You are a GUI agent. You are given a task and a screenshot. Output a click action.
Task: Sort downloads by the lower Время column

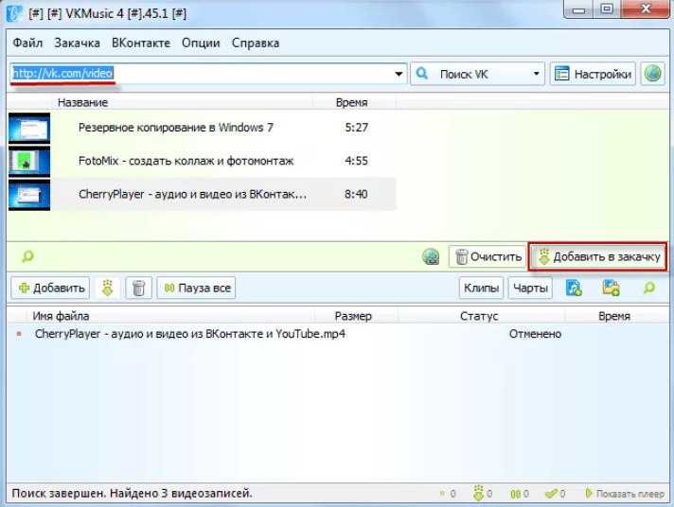[x=615, y=316]
